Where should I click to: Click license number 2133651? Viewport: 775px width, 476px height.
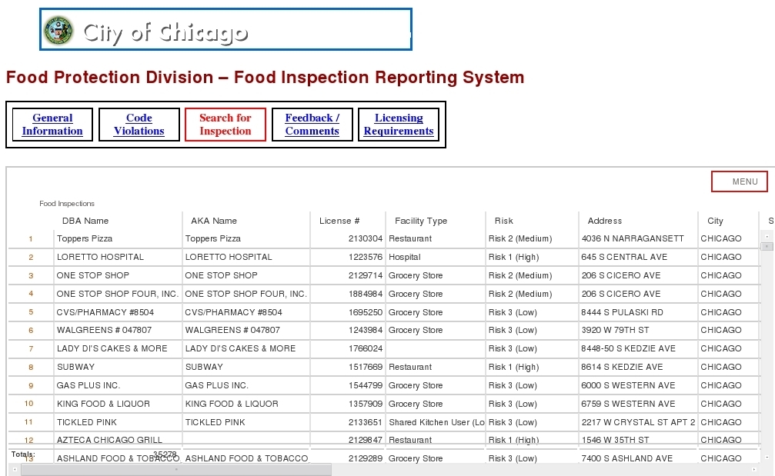[x=366, y=422]
